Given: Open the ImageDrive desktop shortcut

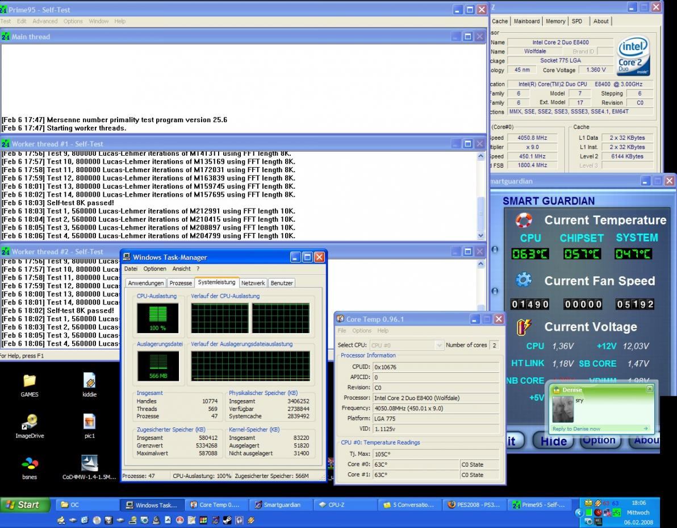Looking at the screenshot, I should [30, 422].
